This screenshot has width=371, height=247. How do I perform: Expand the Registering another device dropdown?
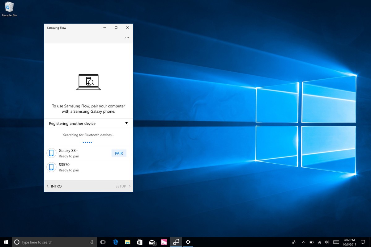click(126, 123)
